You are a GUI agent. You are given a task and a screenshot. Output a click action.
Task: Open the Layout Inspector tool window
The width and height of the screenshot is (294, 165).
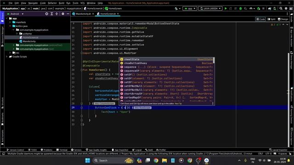coord(278,150)
